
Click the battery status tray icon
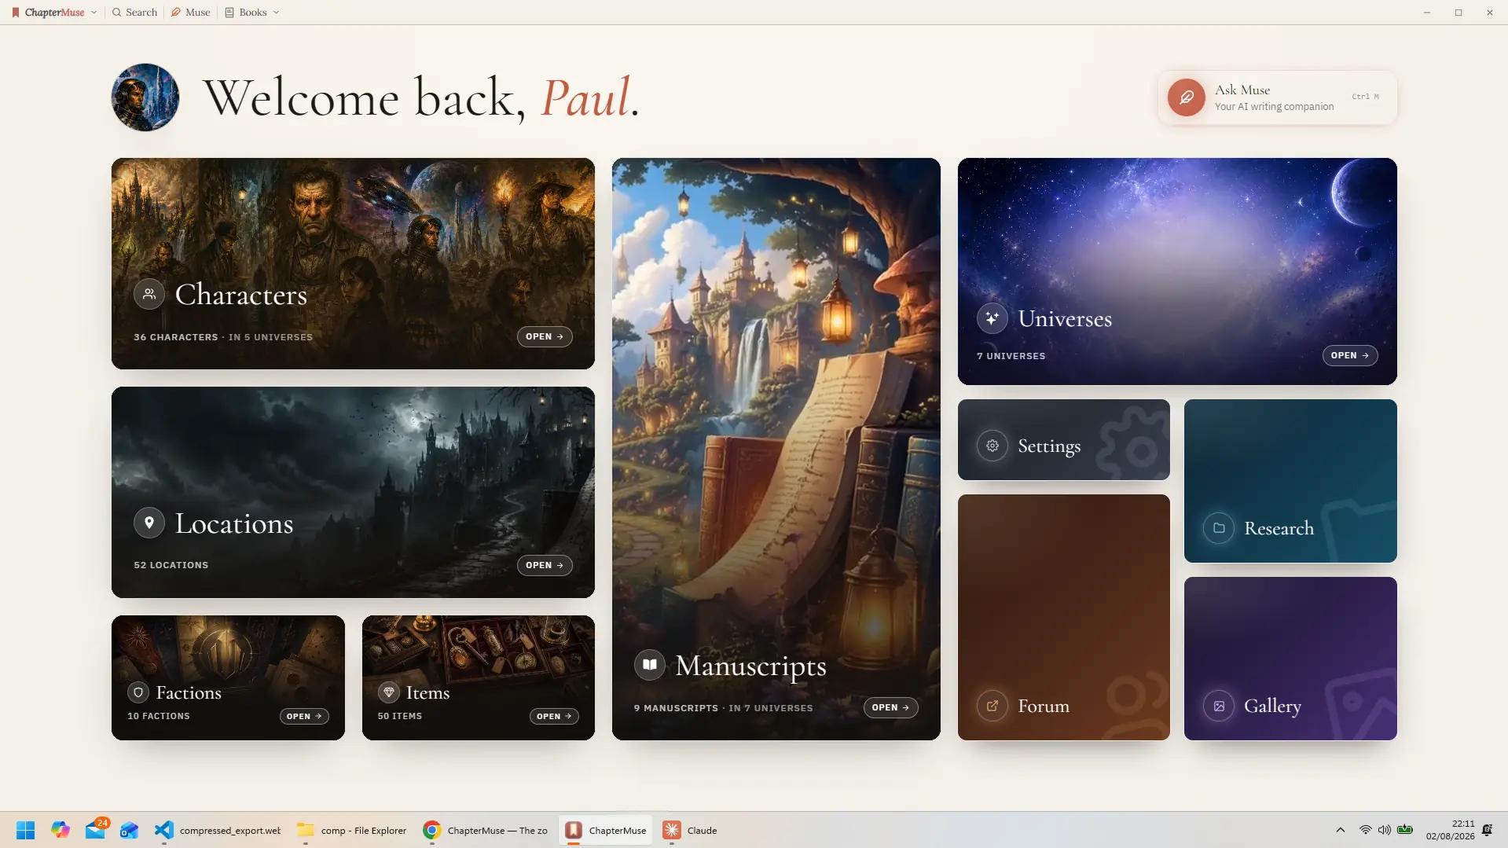(1406, 830)
